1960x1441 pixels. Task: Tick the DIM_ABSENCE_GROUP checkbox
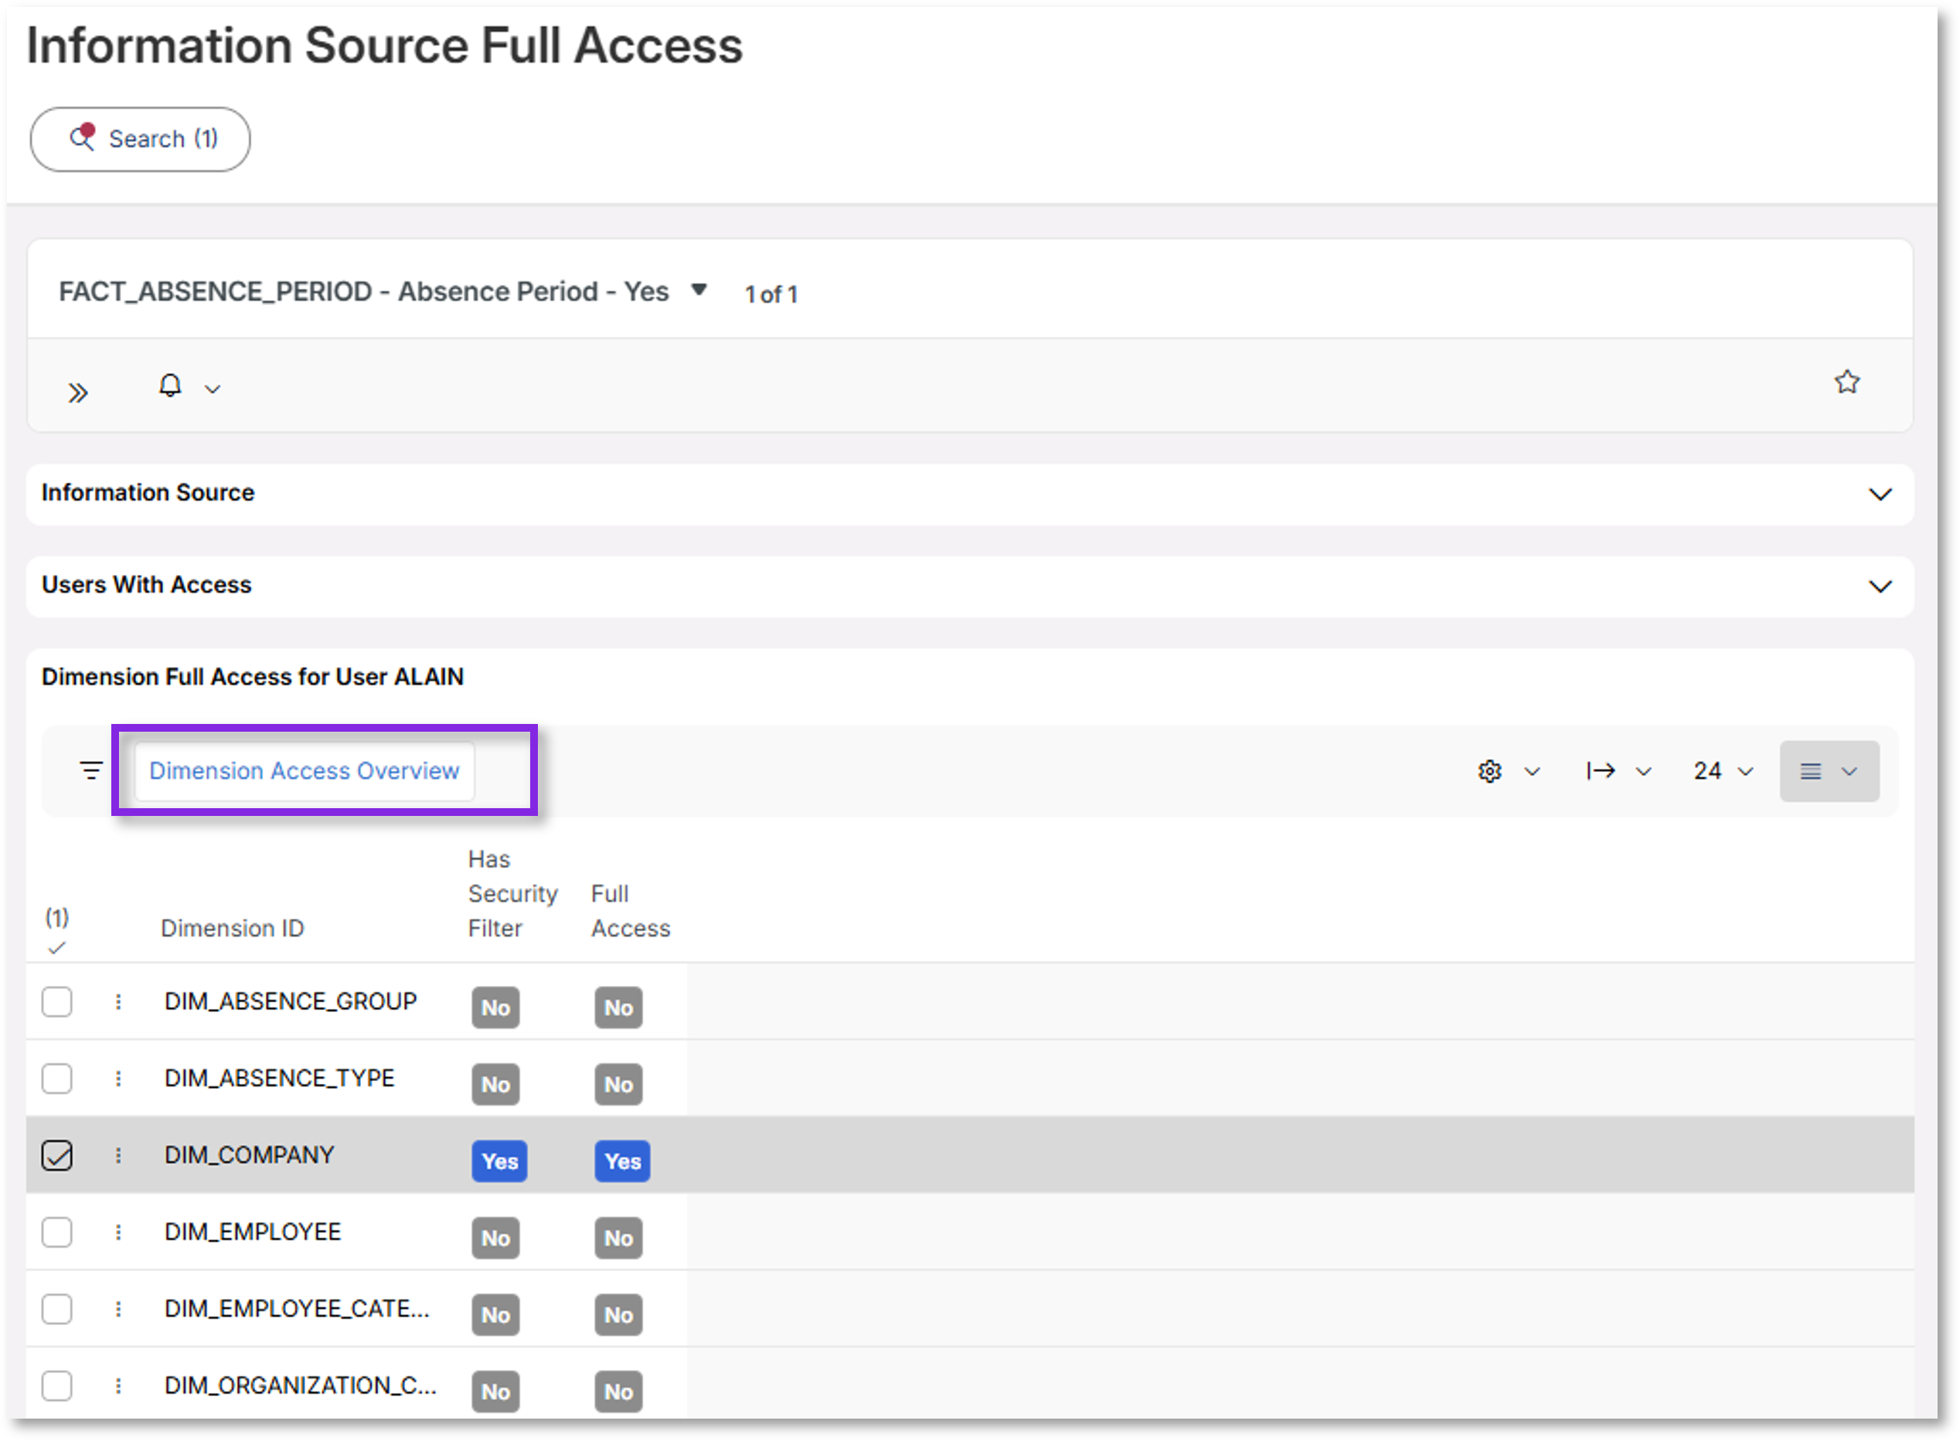tap(56, 1001)
